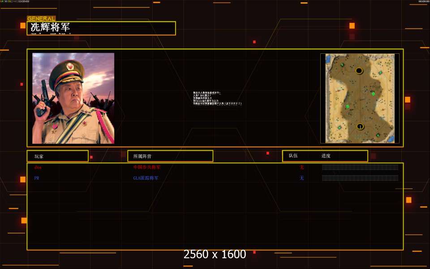Click the general's portrait image
The width and height of the screenshot is (430, 269).
(73, 98)
